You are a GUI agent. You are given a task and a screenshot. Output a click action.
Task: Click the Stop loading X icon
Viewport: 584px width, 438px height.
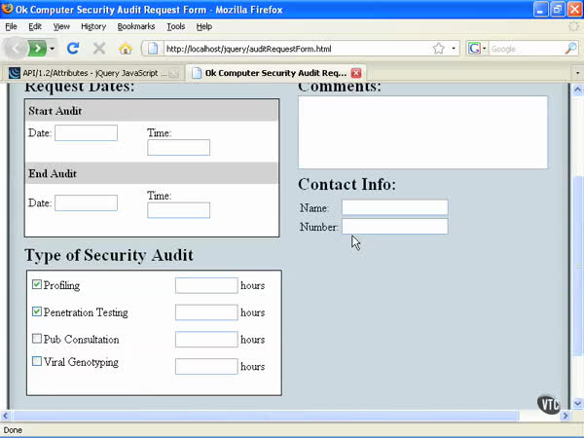click(x=98, y=48)
